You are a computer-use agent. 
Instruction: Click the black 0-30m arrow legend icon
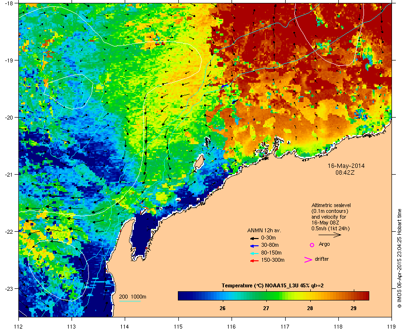coord(254,238)
